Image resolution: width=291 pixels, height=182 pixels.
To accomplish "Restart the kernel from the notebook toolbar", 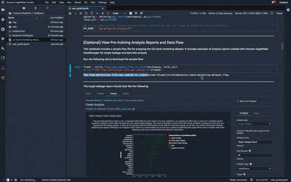I will tap(108, 14).
